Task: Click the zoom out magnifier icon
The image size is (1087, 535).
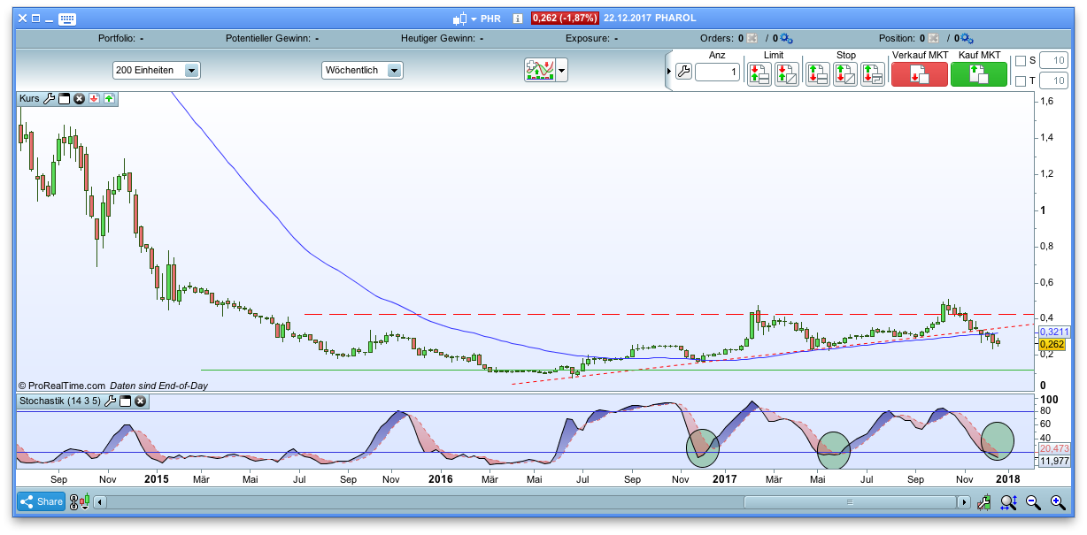Action: (x=1032, y=502)
